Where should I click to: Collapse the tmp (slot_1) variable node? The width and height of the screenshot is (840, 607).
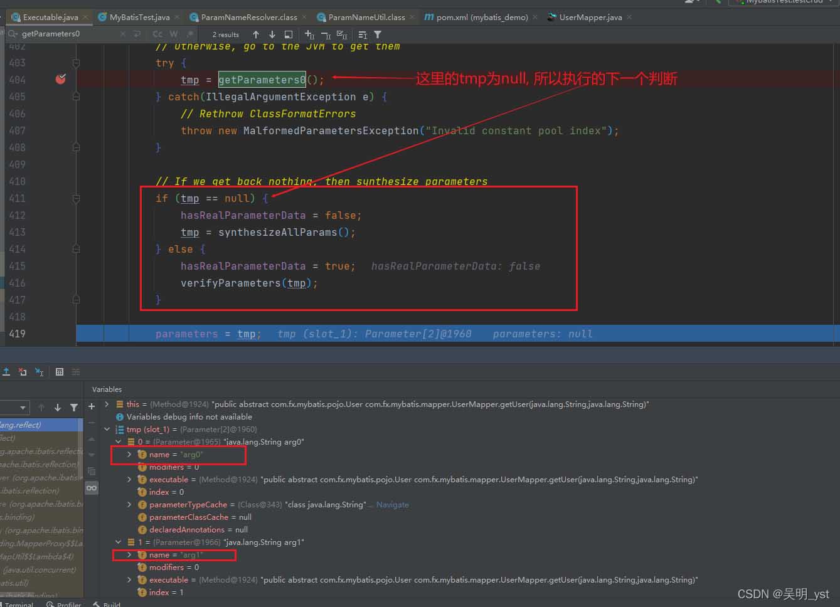tap(107, 430)
